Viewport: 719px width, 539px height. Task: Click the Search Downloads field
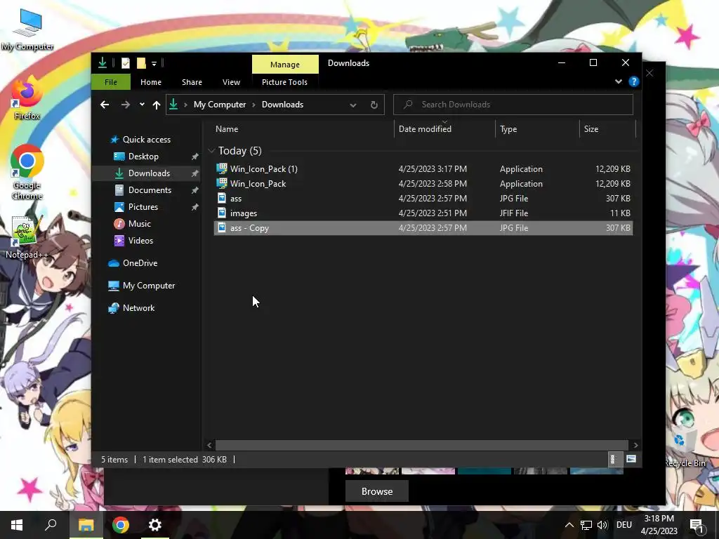513,105
